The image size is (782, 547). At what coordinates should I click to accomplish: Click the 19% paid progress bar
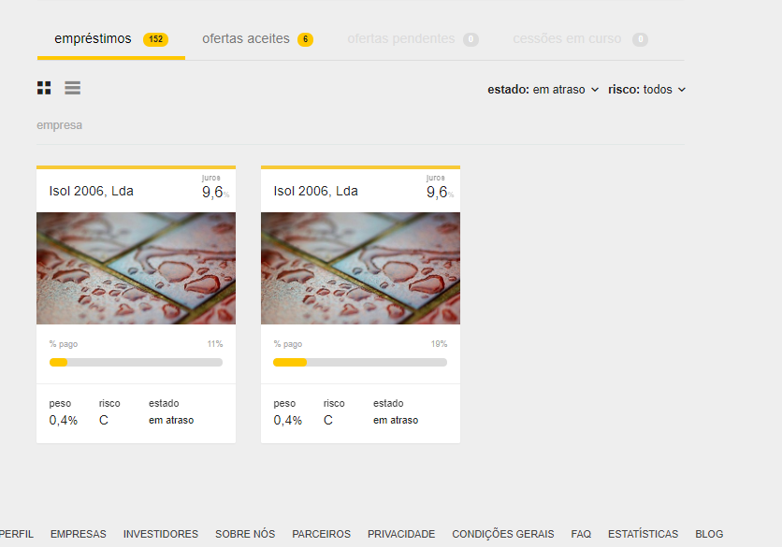(360, 363)
